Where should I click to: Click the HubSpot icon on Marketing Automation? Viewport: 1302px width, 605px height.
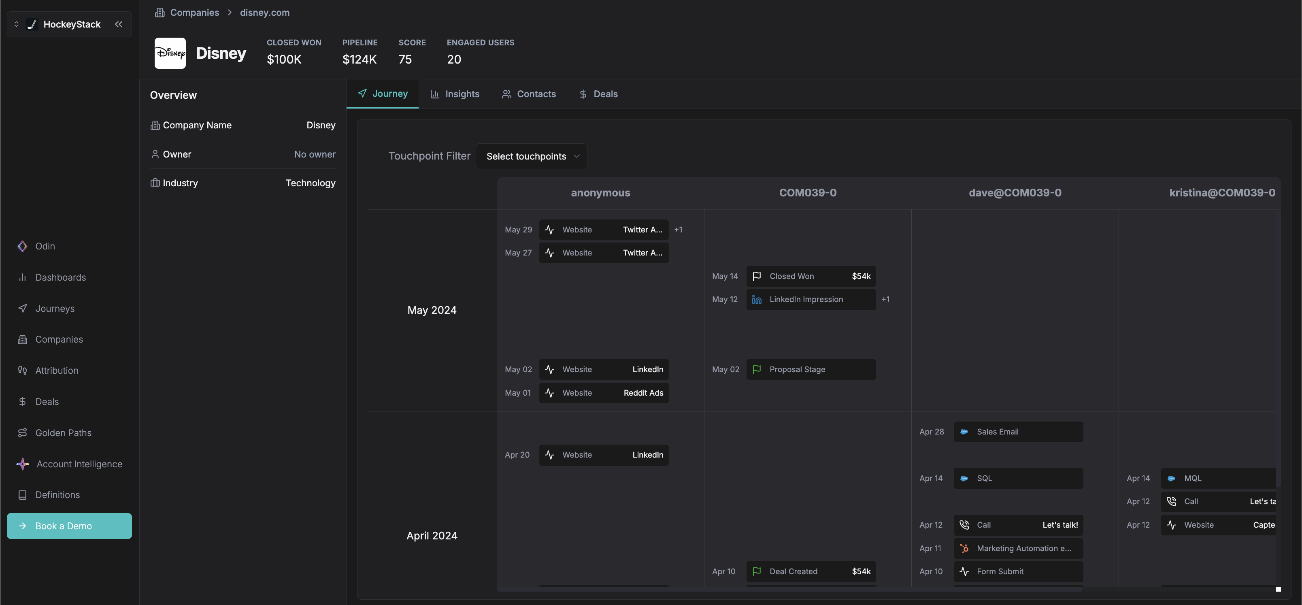pos(964,549)
